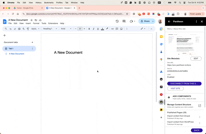The width and height of the screenshot is (206, 134).
Task: Close the document tabs sidebar back arrow
Action: click(5, 35)
